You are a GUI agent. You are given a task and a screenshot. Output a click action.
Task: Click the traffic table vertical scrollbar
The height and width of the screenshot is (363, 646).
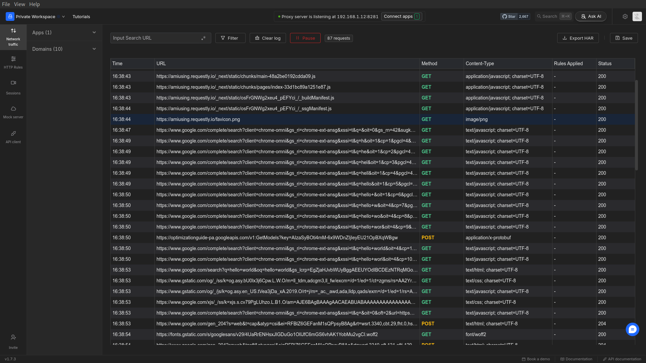click(x=636, y=125)
